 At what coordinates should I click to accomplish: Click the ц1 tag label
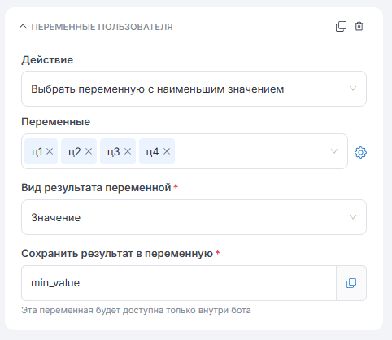(37, 152)
